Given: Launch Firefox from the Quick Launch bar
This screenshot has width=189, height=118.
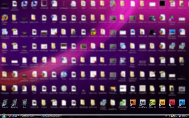Looking at the screenshot, I should click(x=10, y=116).
